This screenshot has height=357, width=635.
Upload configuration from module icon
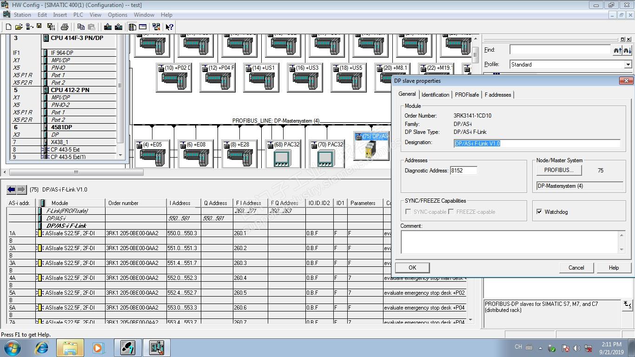[119, 27]
